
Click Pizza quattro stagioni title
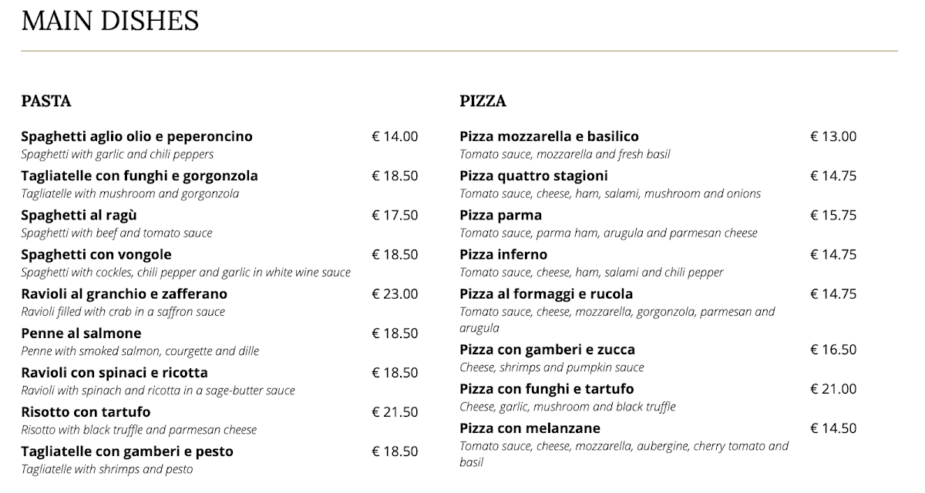[534, 176]
